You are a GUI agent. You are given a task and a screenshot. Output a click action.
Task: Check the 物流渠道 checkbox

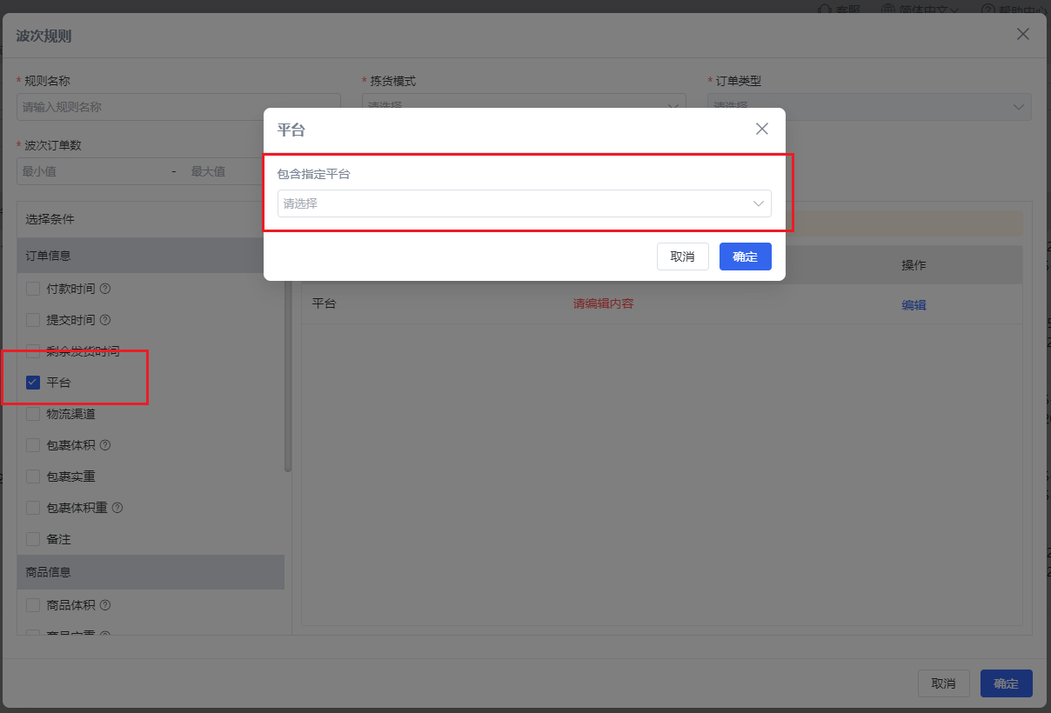click(33, 414)
